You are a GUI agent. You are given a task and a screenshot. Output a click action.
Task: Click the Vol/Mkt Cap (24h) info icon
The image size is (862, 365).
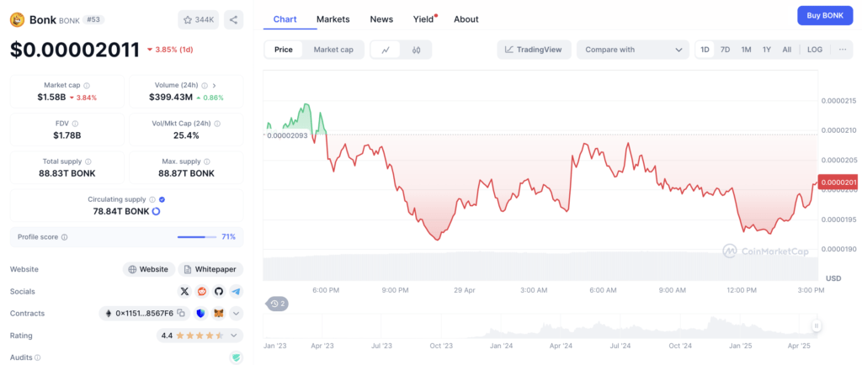217,124
